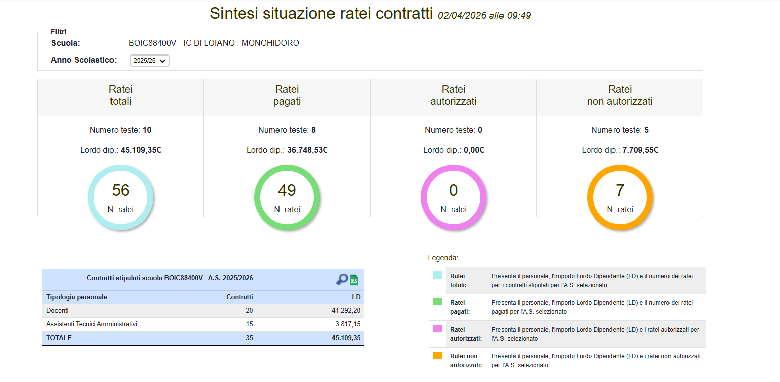Export contracts table with XLS icon
This screenshot has width=780, height=382.
click(x=354, y=280)
